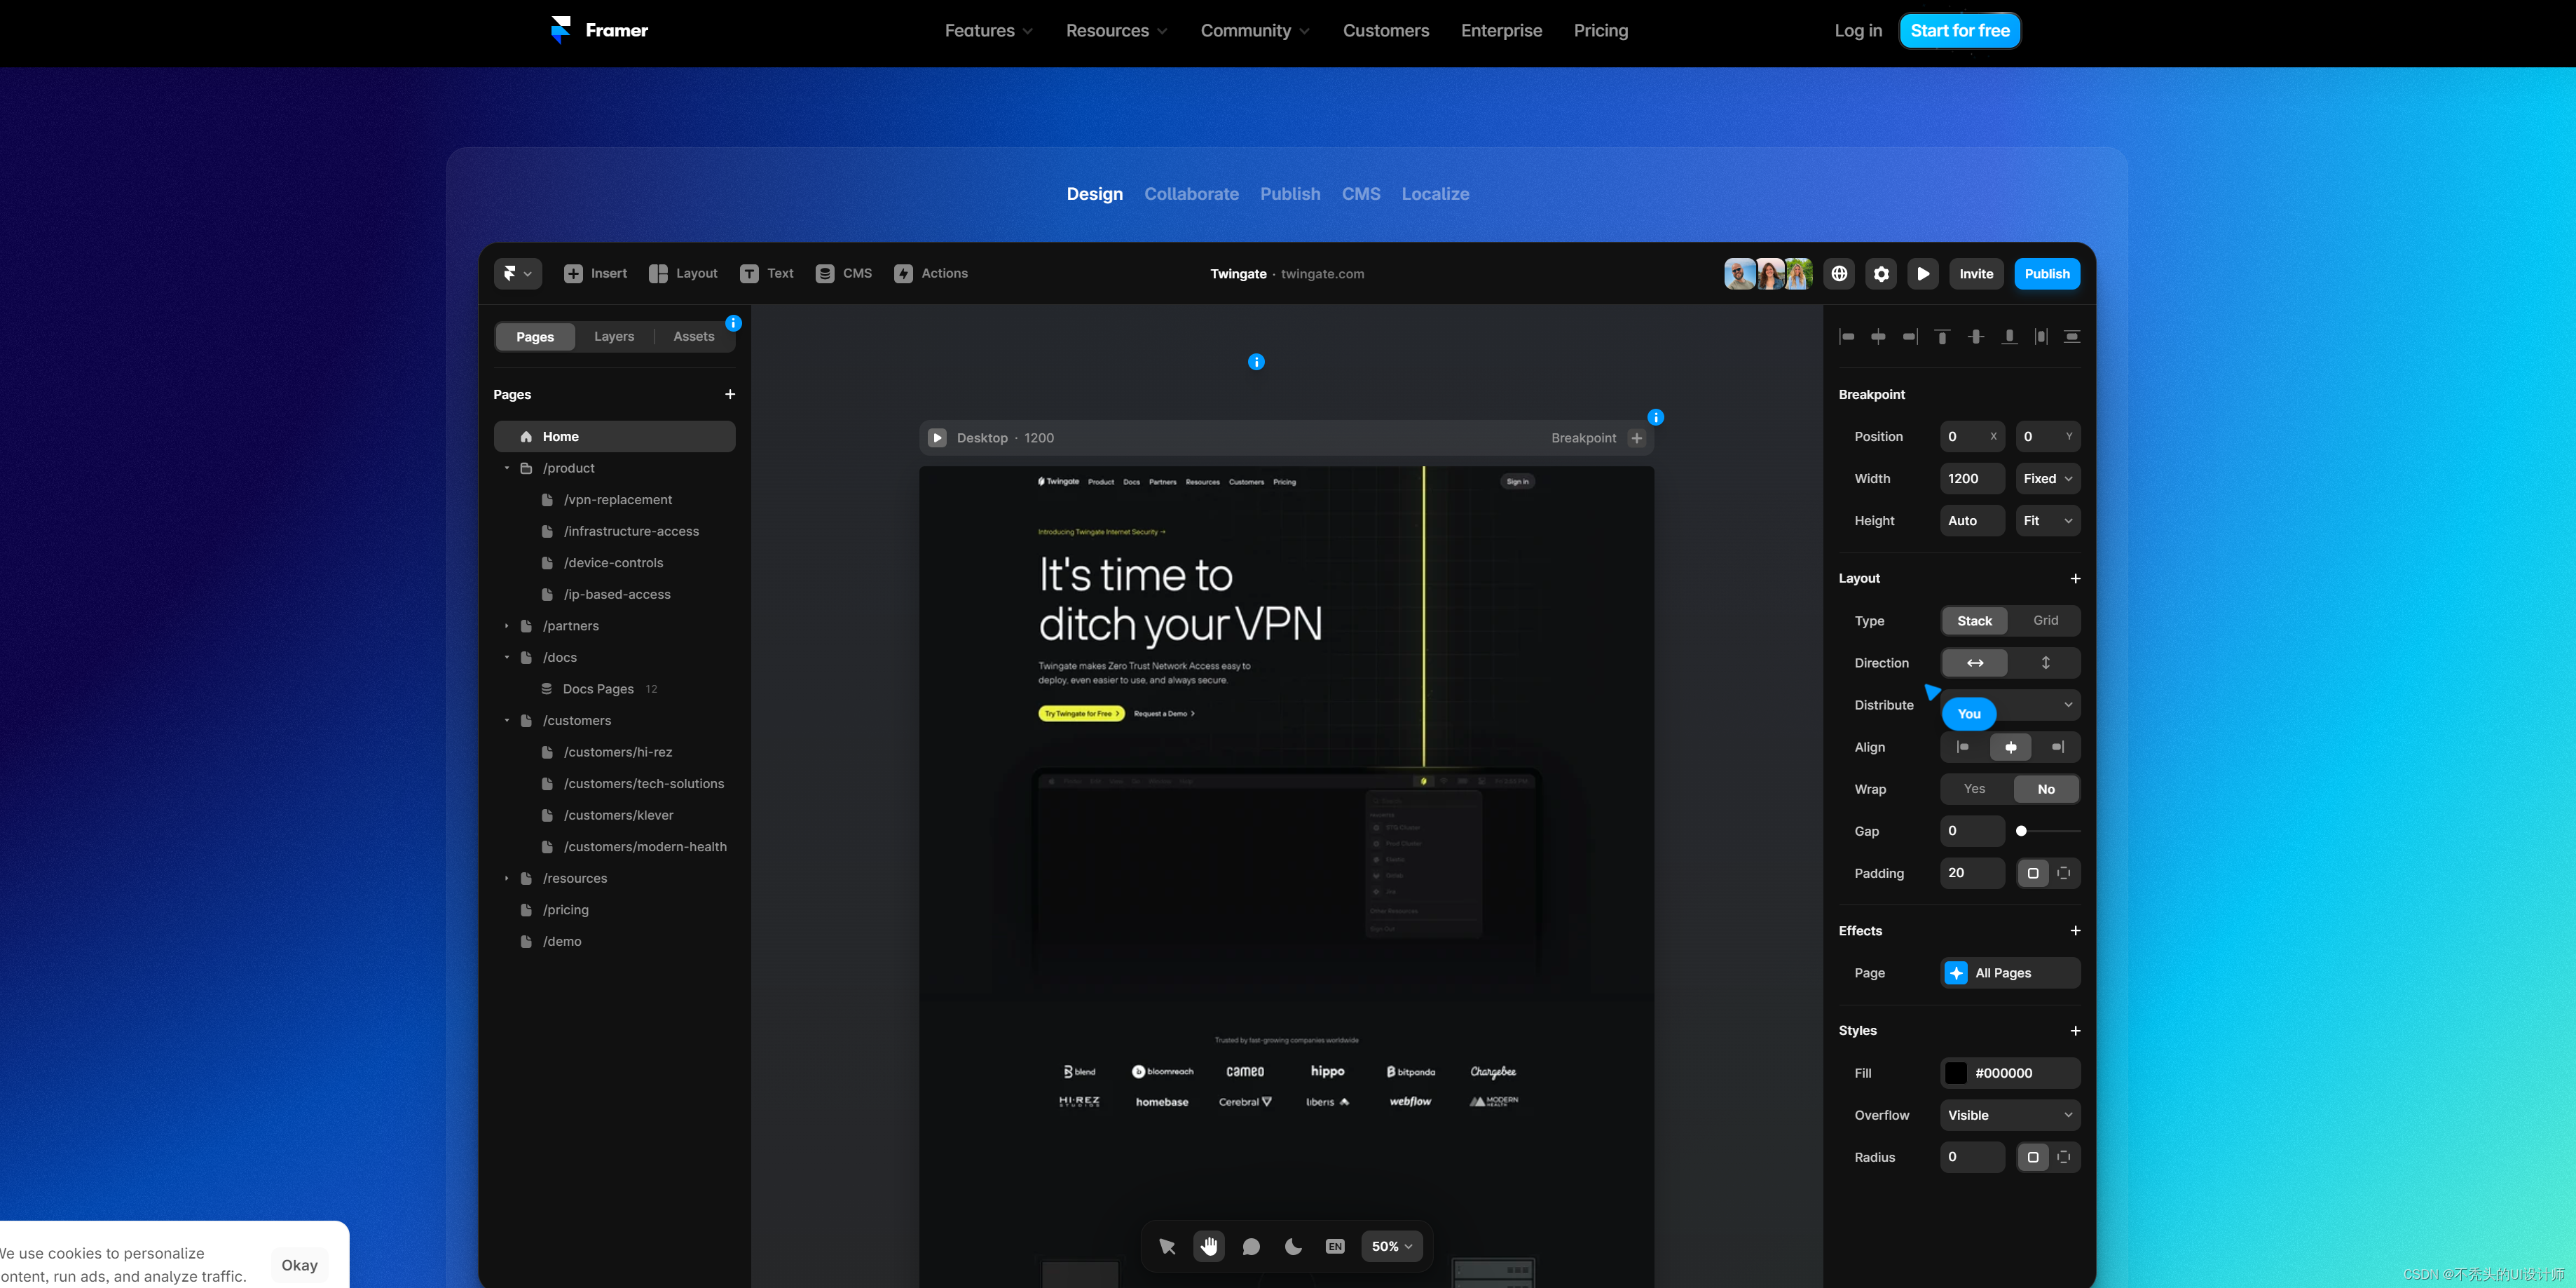Click the Actions lightning icon

point(903,273)
